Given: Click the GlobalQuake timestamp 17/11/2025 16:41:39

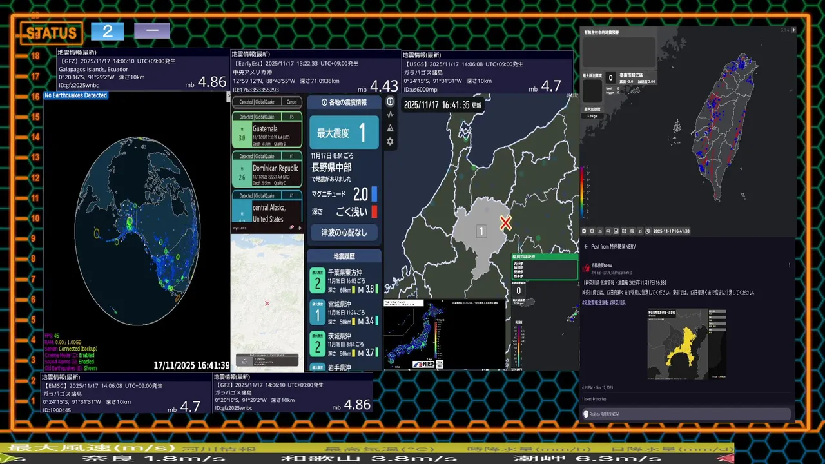Looking at the screenshot, I should pyautogui.click(x=191, y=365).
